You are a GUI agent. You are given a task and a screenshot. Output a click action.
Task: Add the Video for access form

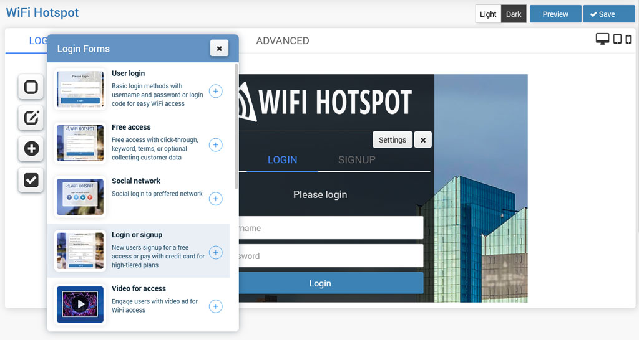(215, 306)
